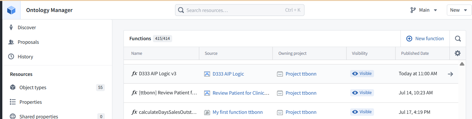Image resolution: width=472 pixels, height=119 pixels.
Task: Toggle Visible badge in Review Patient row
Action: pos(362,93)
